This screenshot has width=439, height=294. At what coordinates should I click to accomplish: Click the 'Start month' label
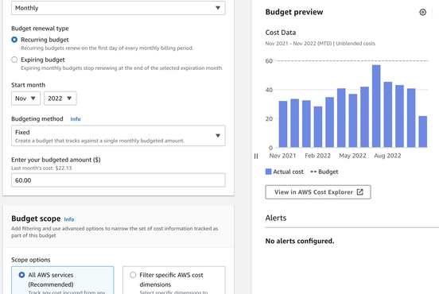[x=28, y=85]
